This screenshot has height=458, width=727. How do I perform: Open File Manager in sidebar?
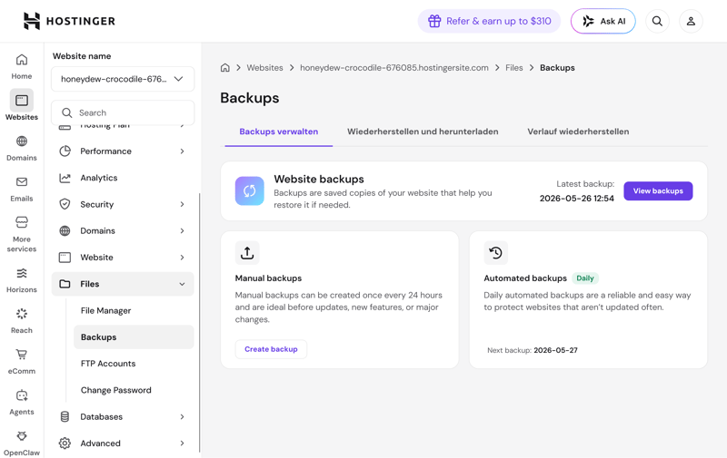tap(105, 310)
